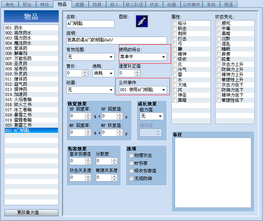Open the 动画 dropdown
This screenshot has width=263, height=221.
[x=90, y=90]
